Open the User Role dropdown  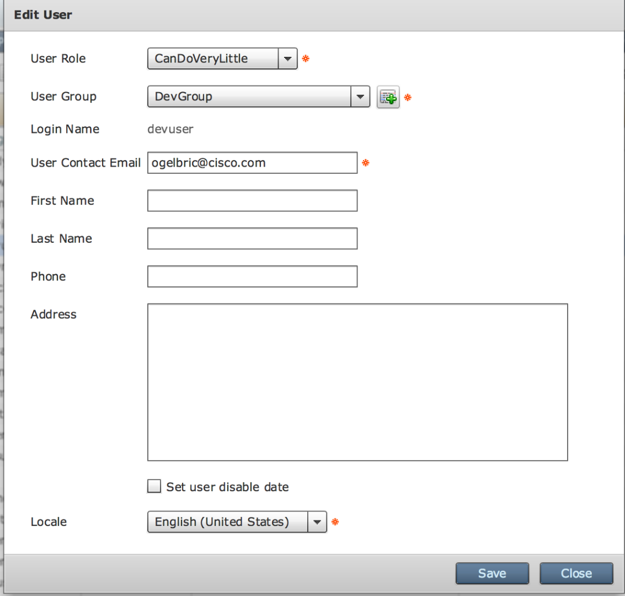(x=222, y=58)
